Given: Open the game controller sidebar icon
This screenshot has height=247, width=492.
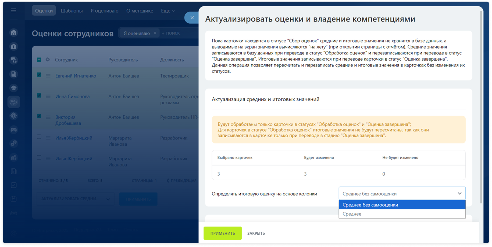Looking at the screenshot, I should point(14,130).
